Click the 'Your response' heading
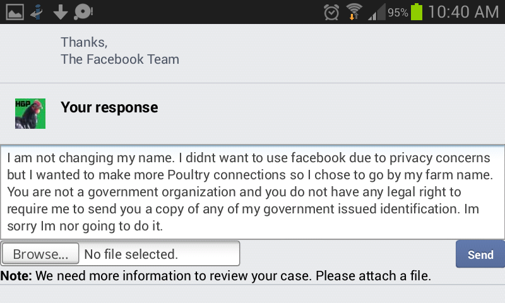 tap(109, 107)
